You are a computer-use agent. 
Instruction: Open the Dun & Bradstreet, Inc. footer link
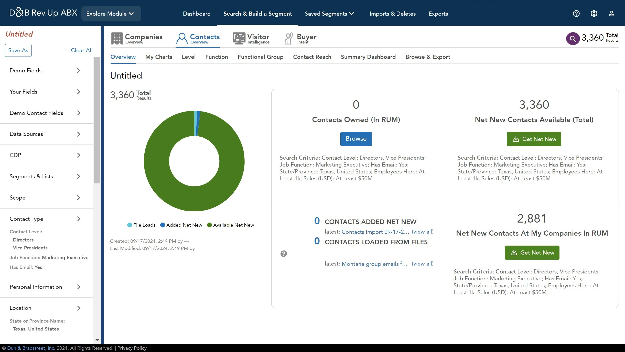pyautogui.click(x=31, y=348)
